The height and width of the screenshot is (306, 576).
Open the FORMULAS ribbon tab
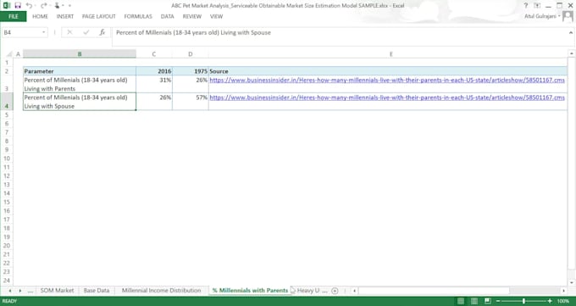(138, 17)
